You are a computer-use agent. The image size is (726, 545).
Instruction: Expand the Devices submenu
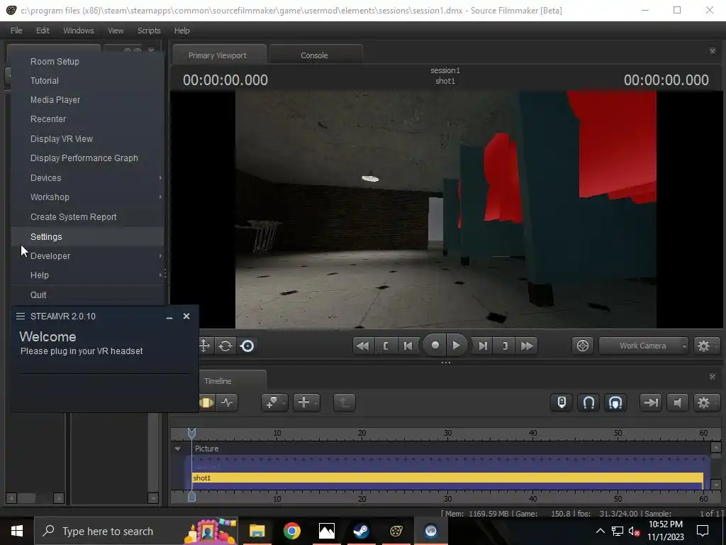[x=87, y=177]
